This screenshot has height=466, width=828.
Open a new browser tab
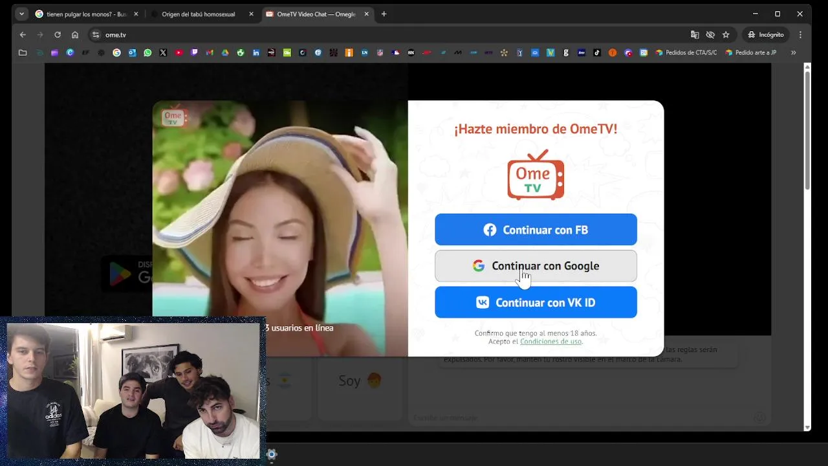click(x=384, y=14)
